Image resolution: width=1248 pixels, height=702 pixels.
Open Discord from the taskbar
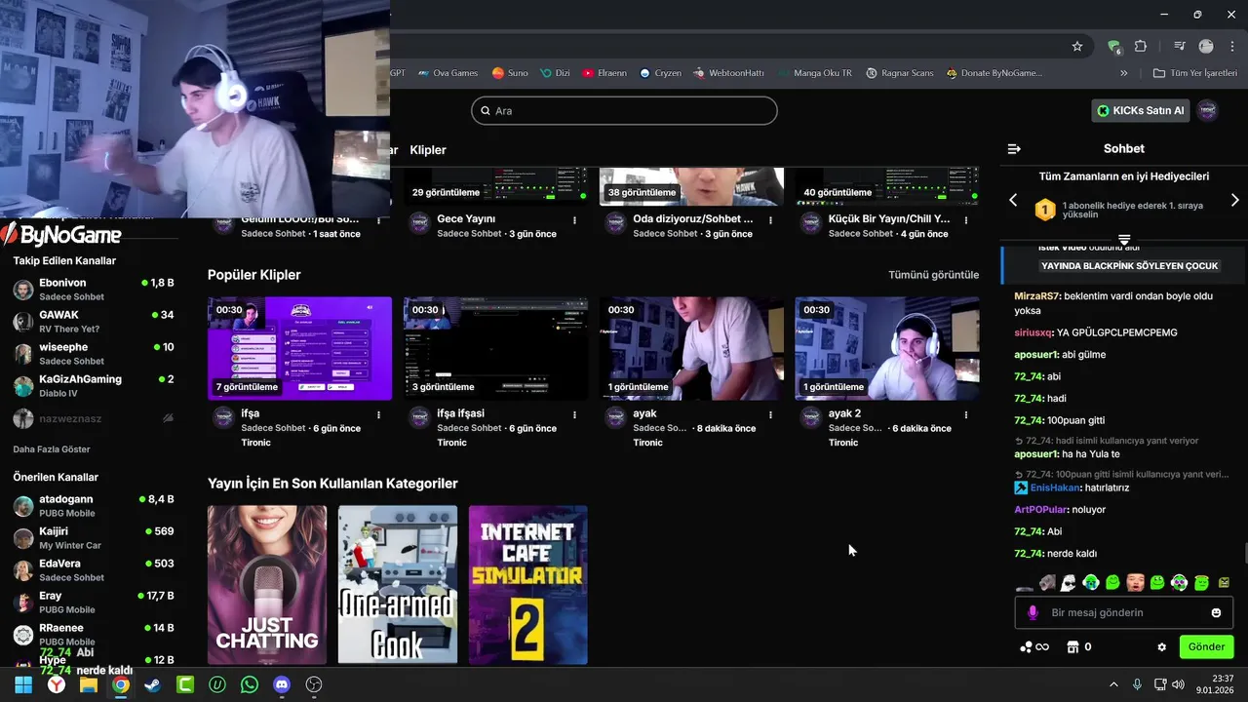[x=281, y=685]
